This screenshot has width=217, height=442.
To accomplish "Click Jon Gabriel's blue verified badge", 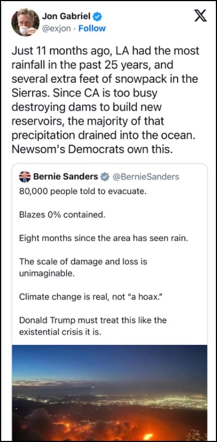I will (98, 17).
